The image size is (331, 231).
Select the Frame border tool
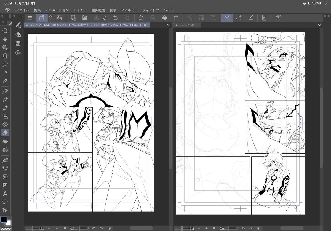pyautogui.click(x=5, y=176)
